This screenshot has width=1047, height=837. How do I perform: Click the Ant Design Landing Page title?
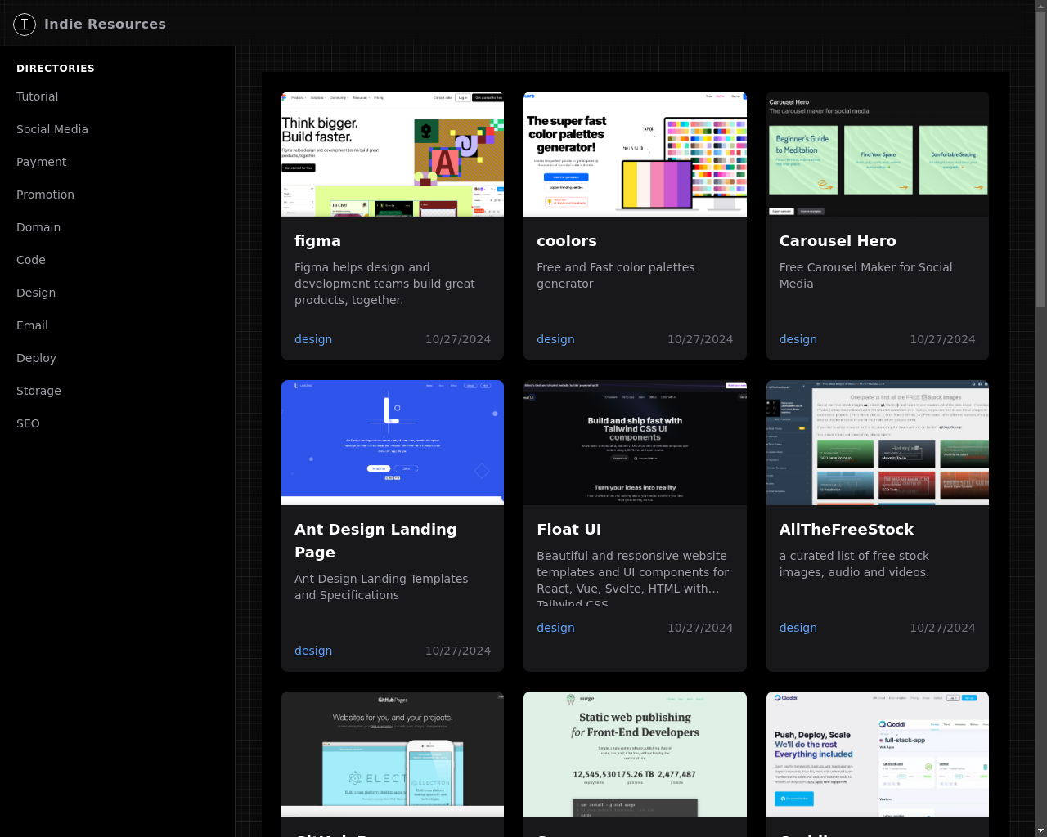[x=375, y=541]
